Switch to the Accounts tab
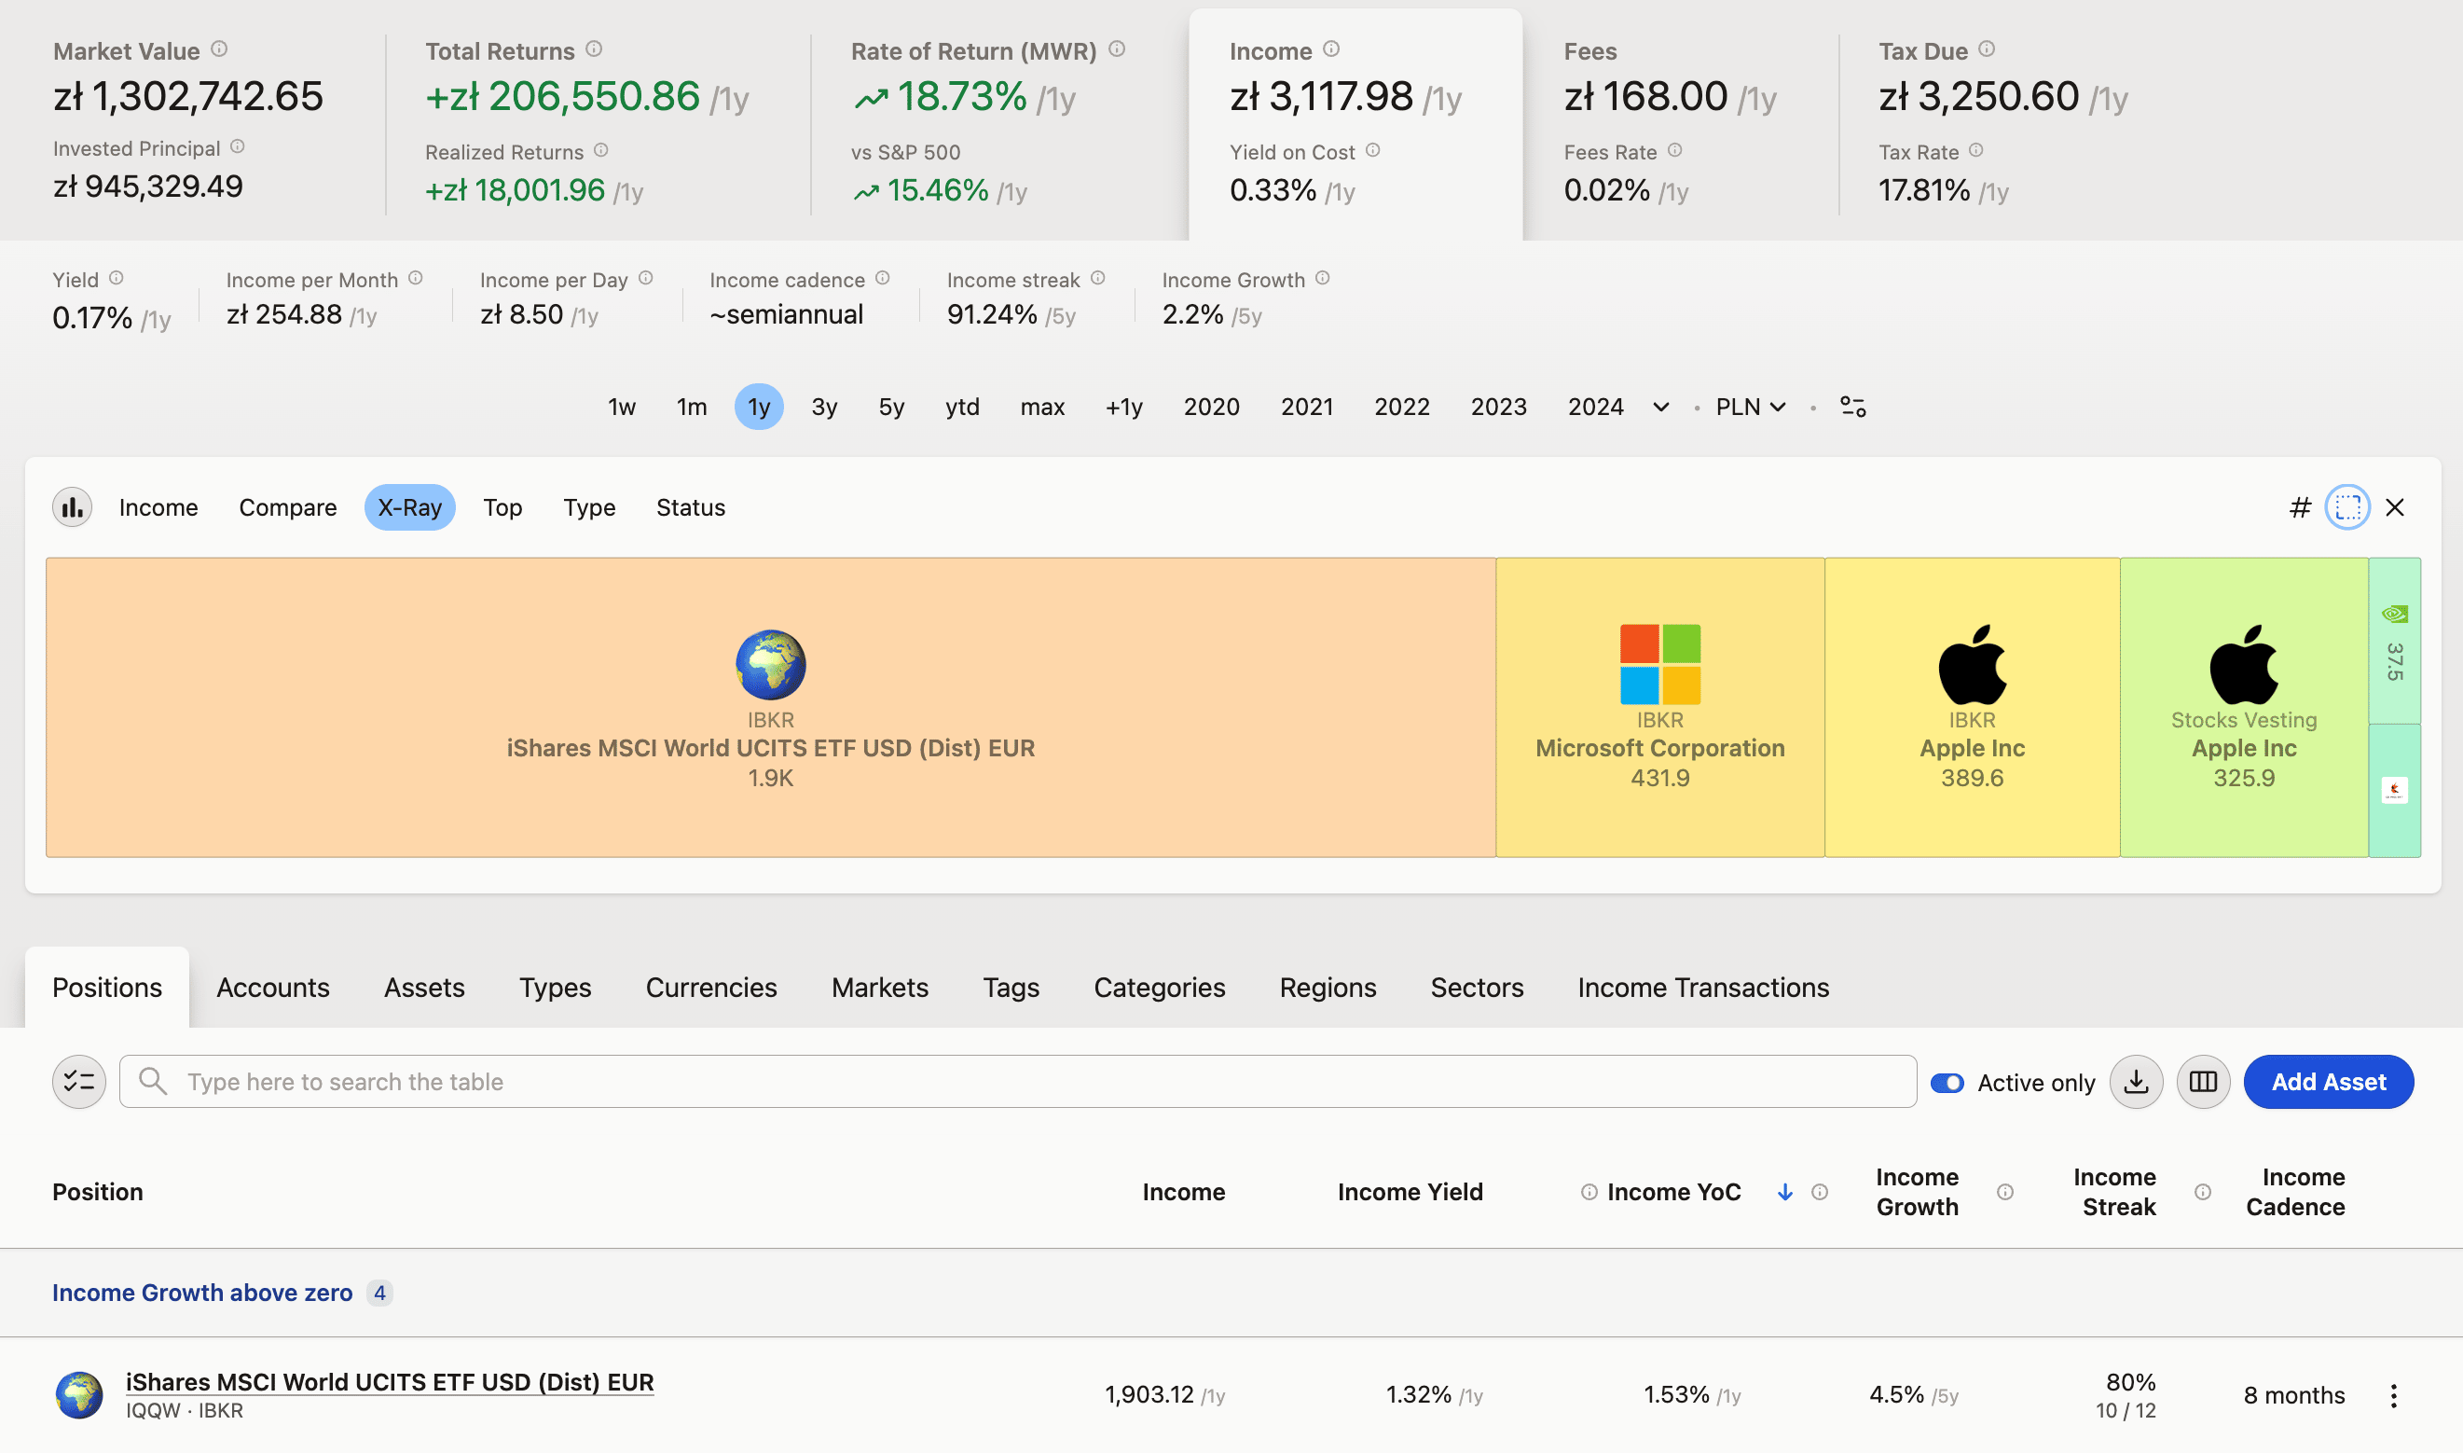The image size is (2463, 1453). pyautogui.click(x=273, y=987)
